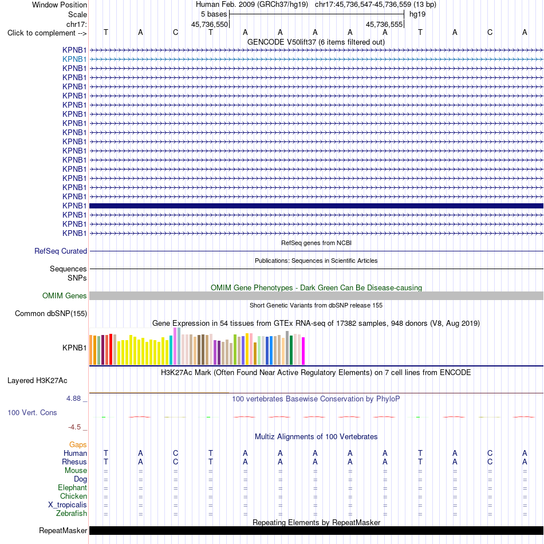
Task: Open the GTEx Gene Expression track title
Action: click(x=316, y=324)
